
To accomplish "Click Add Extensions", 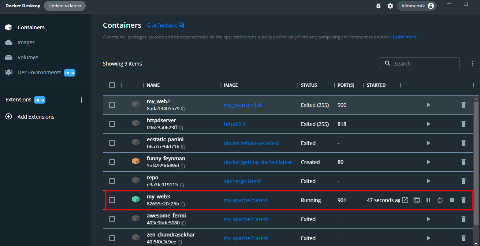I will (36, 117).
